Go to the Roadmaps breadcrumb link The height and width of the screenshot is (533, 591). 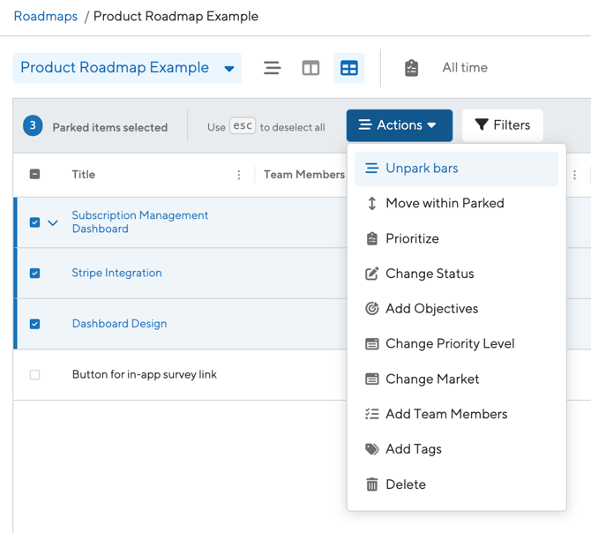click(x=46, y=16)
